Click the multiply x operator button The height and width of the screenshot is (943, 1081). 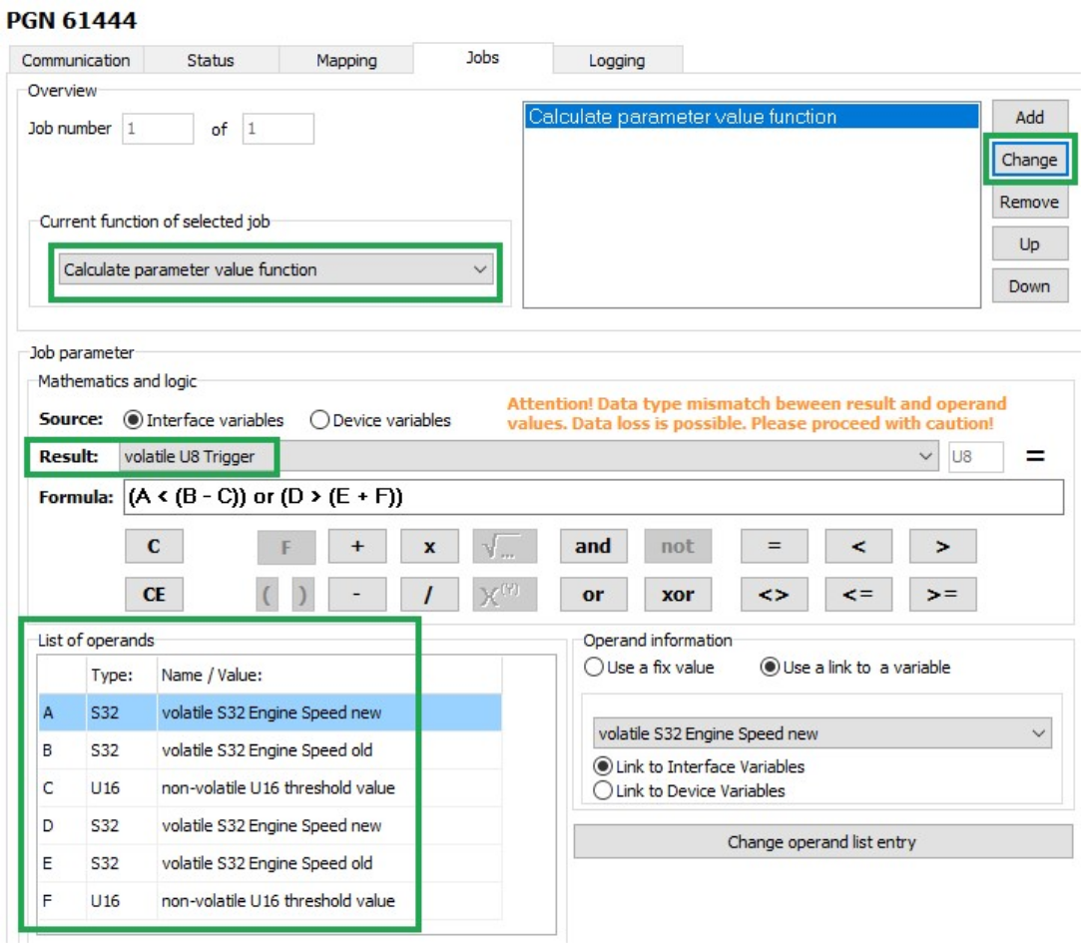coord(429,547)
